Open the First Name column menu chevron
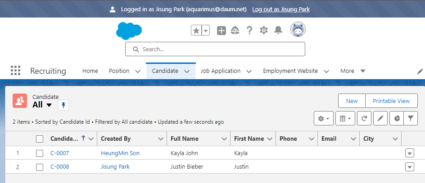425x183 pixels. coord(270,139)
